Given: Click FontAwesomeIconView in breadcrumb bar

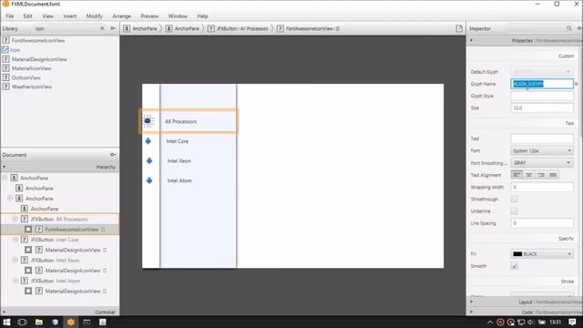Looking at the screenshot, I should tap(308, 28).
